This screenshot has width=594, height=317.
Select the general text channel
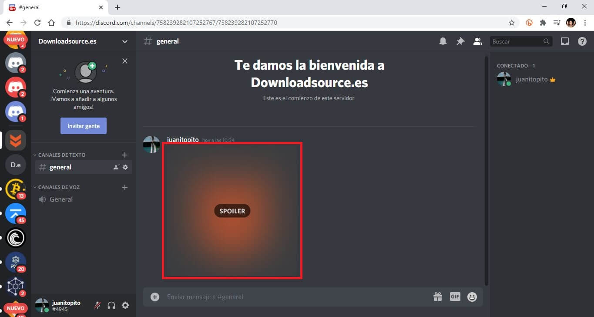(x=84, y=167)
